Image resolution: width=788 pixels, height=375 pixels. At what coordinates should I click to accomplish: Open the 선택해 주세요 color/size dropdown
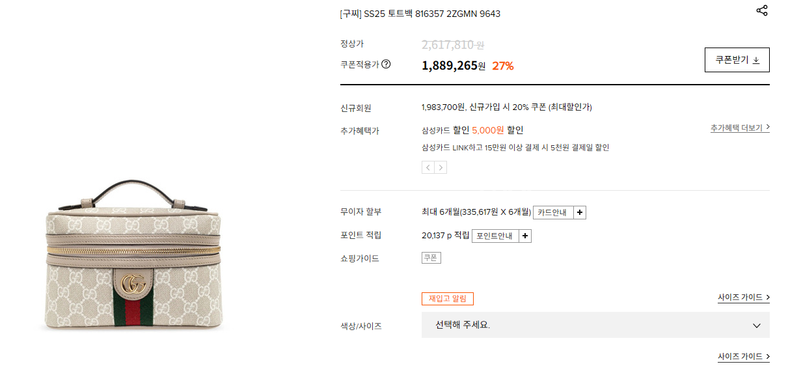(595, 325)
